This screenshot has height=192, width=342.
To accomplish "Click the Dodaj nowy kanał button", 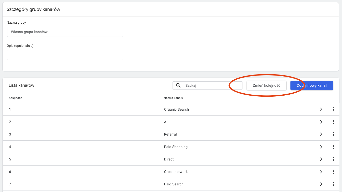I will (312, 85).
